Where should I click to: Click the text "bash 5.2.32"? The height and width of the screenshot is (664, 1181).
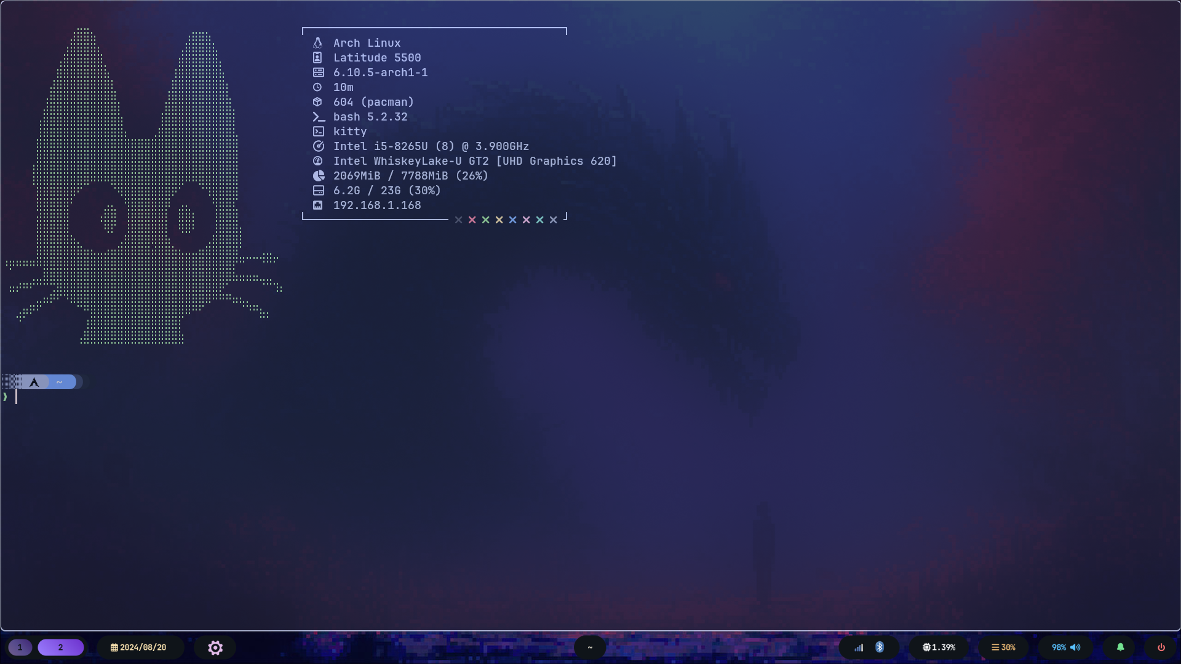(x=370, y=117)
